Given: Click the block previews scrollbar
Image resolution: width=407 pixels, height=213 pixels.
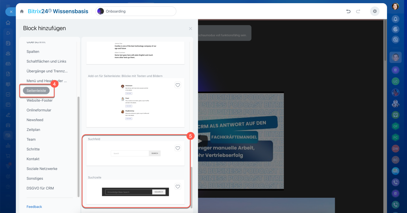Looking at the screenshot, I should pos(191,188).
